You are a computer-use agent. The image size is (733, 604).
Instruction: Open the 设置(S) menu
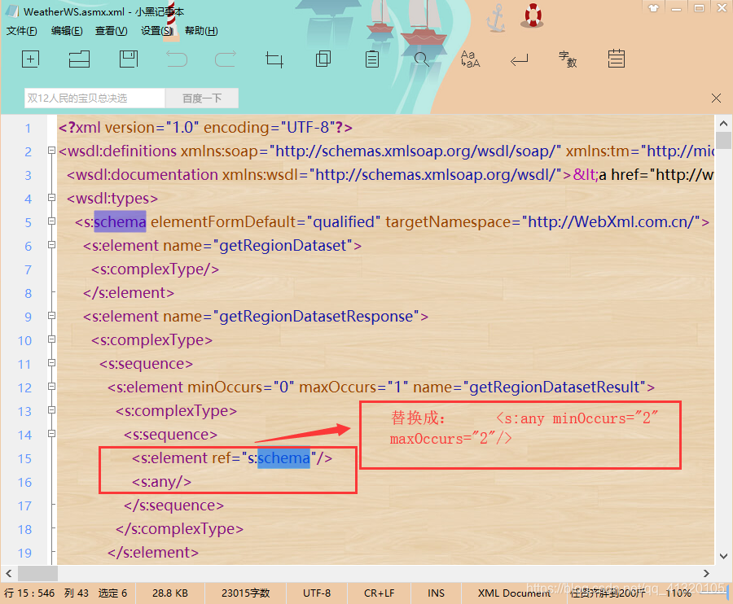[x=157, y=31]
